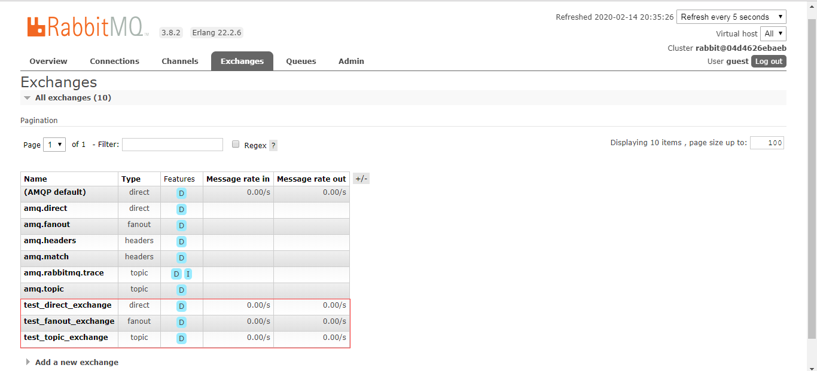Click the RabbitMQ logo

click(x=87, y=27)
